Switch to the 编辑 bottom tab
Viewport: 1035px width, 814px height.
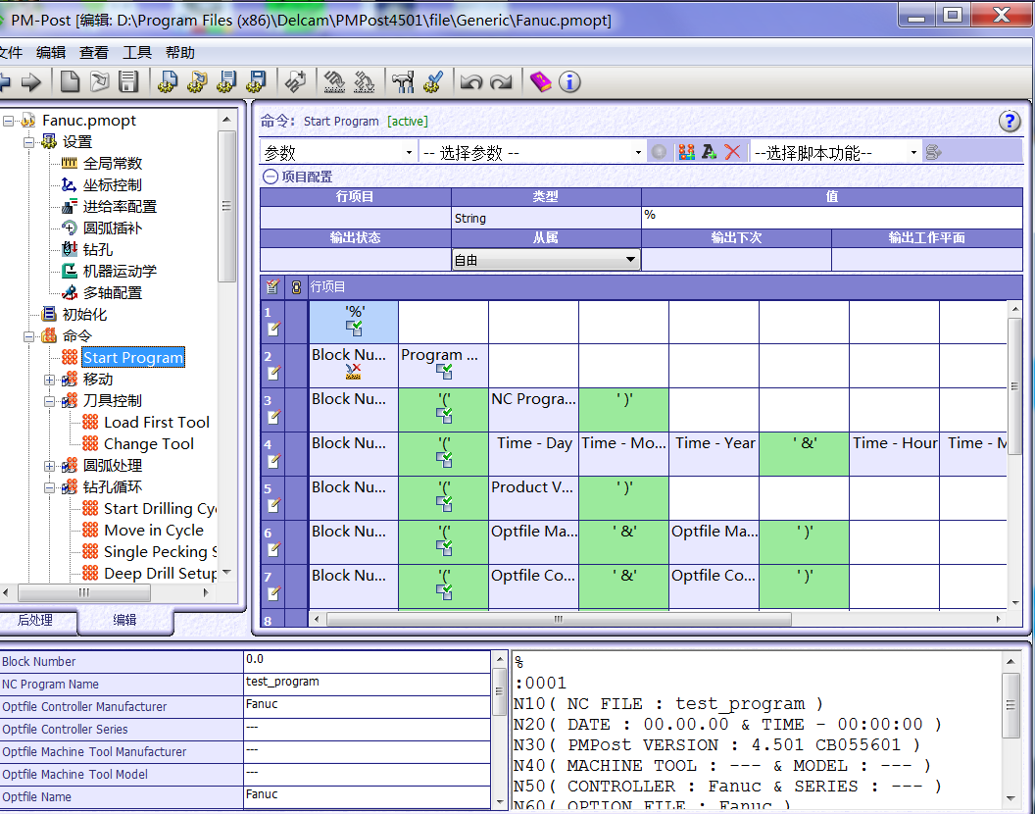click(124, 620)
